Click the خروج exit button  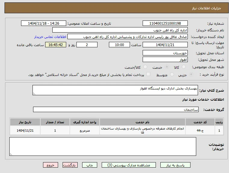50,165
